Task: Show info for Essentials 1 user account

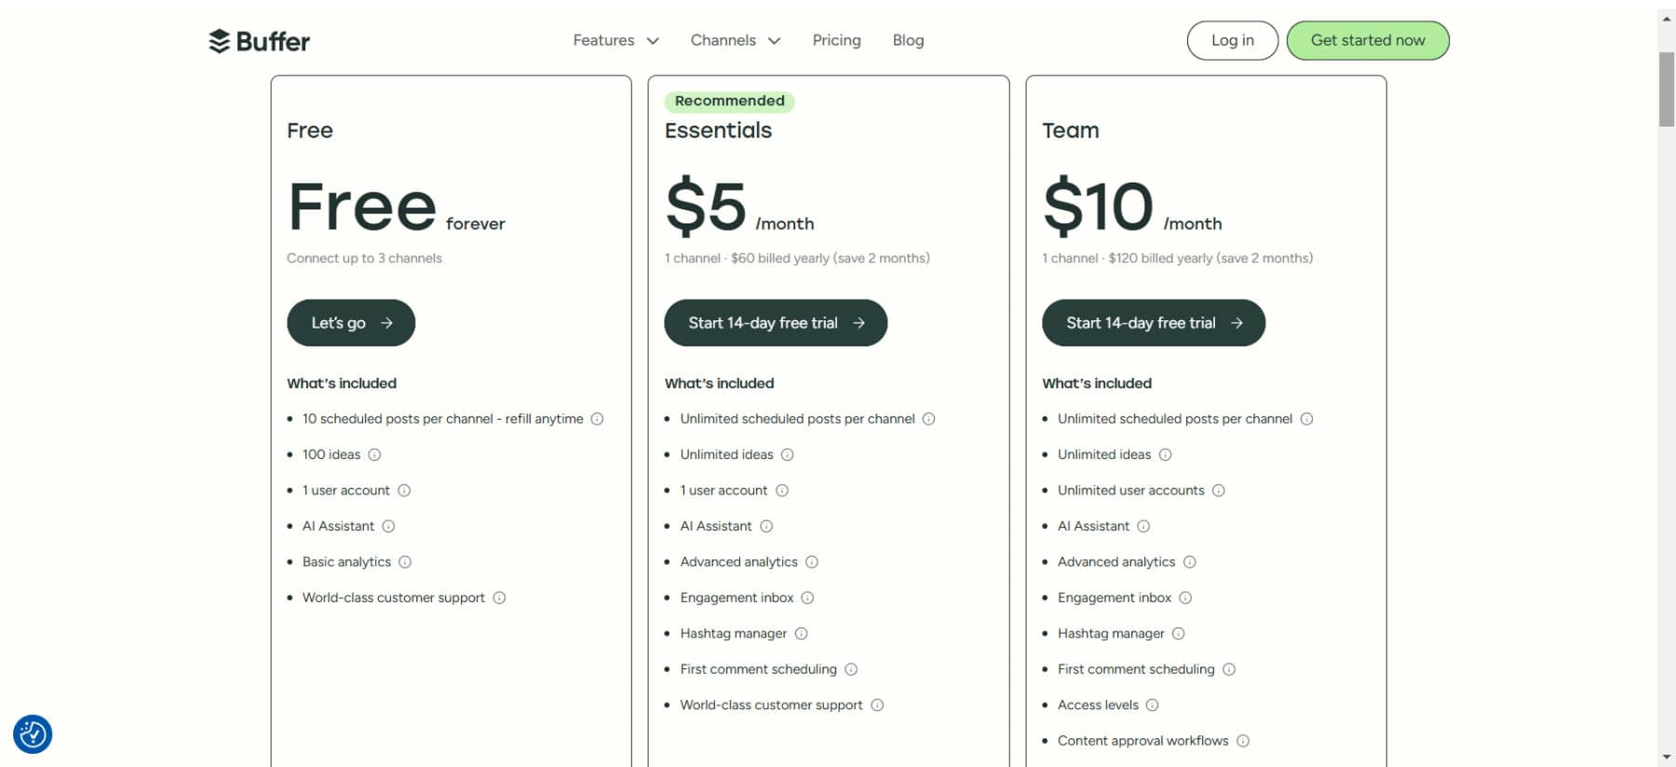Action: pyautogui.click(x=782, y=491)
